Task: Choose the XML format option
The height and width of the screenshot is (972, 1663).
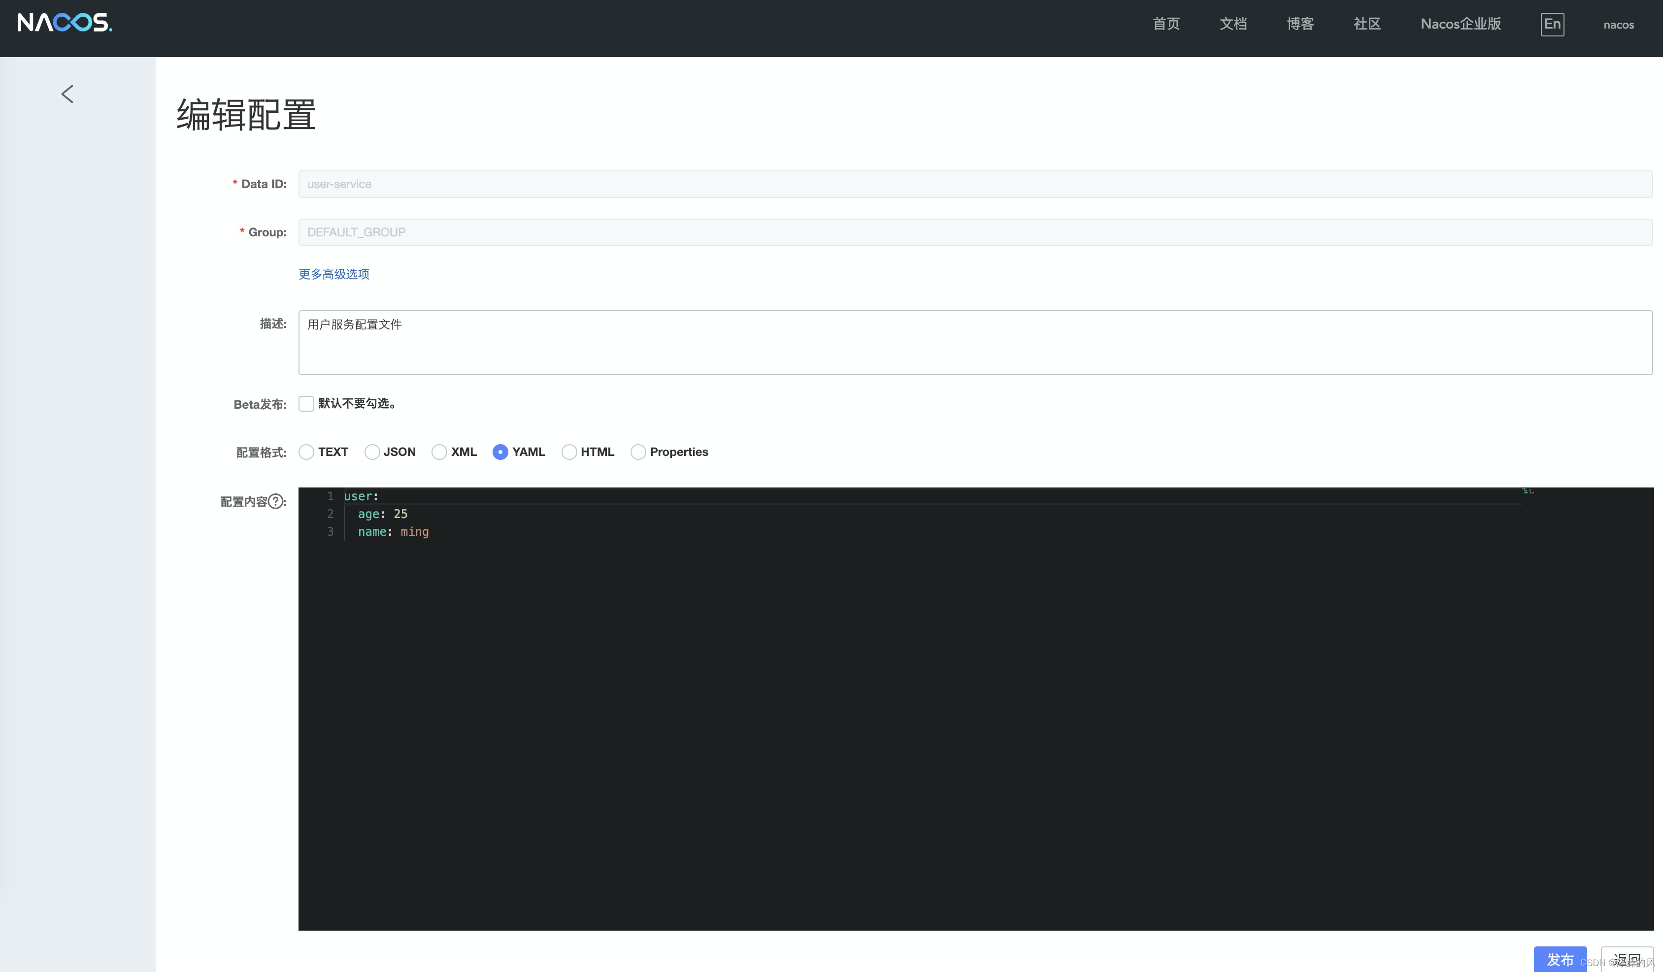Action: click(439, 452)
